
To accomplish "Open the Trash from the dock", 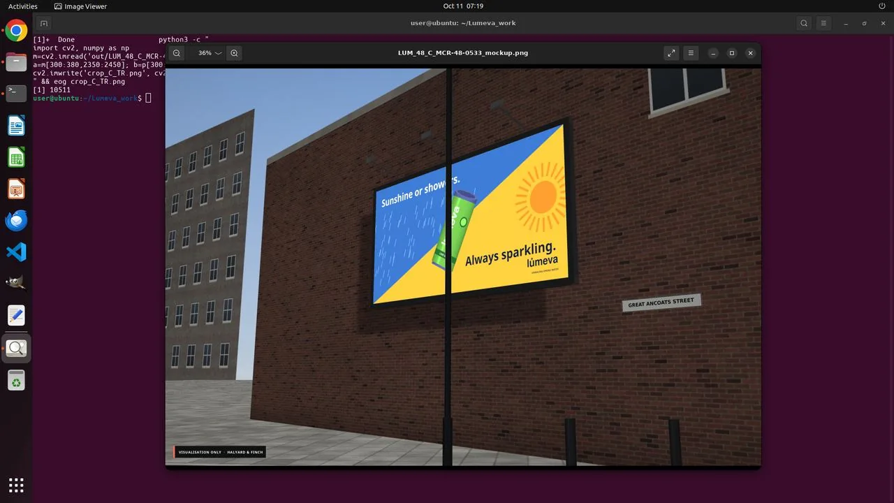I will pos(16,380).
